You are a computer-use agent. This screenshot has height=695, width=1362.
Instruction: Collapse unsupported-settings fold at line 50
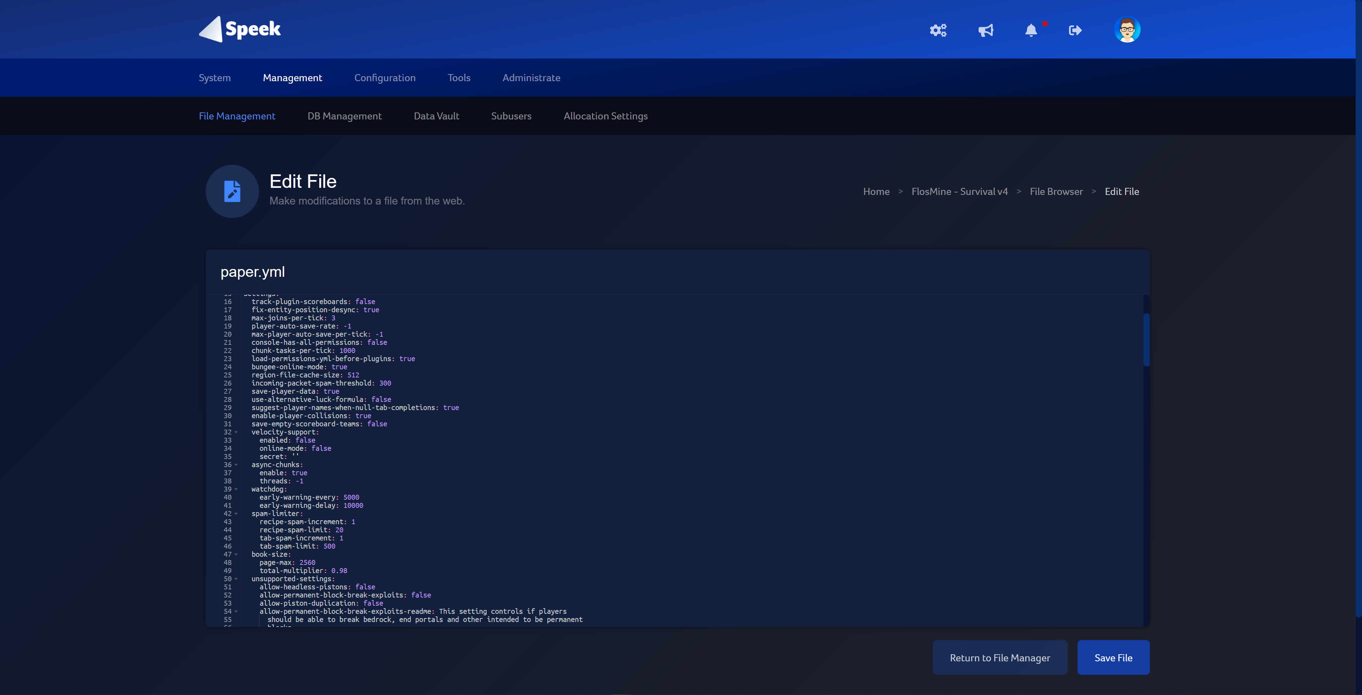pos(236,579)
